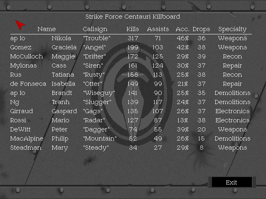Click the surname Girraud
The width and height of the screenshot is (266, 199).
pyautogui.click(x=22, y=112)
